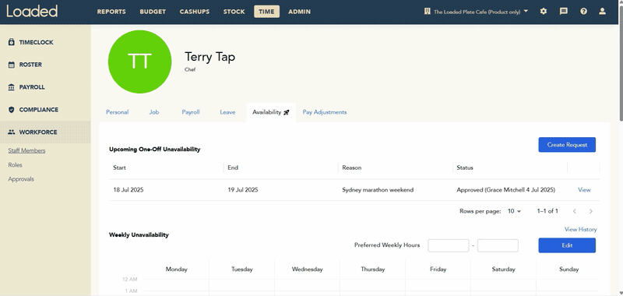Click the Monday column heading
Image resolution: width=623 pixels, height=296 pixels.
pyautogui.click(x=177, y=269)
